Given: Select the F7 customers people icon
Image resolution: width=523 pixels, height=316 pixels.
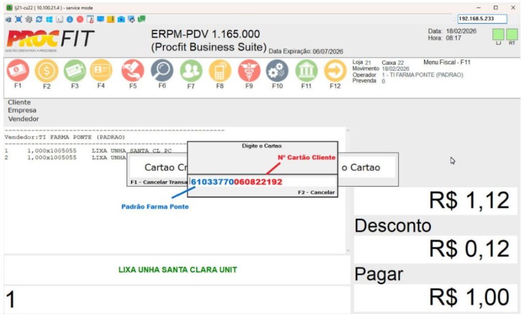Looking at the screenshot, I should click(191, 71).
